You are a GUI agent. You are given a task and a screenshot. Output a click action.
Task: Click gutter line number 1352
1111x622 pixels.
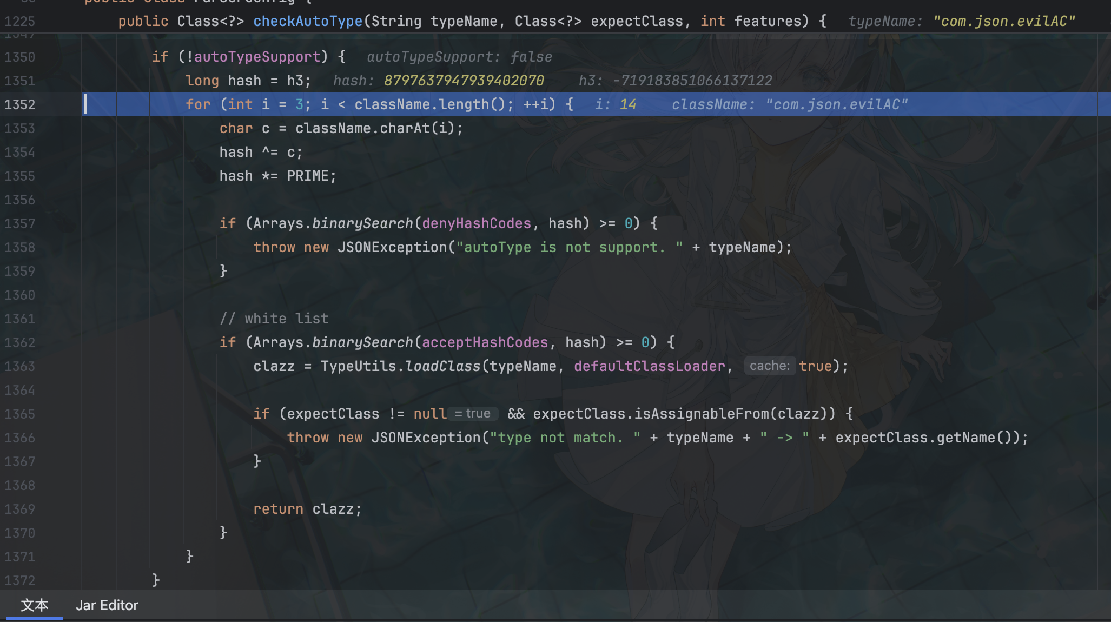pos(20,104)
